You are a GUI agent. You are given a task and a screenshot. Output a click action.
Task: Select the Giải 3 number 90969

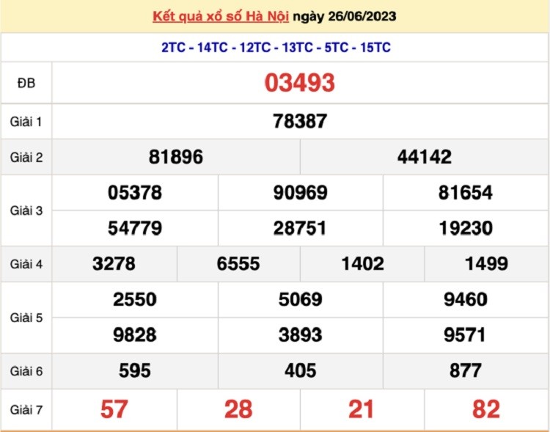(300, 193)
